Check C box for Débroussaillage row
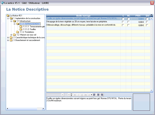 point(123,25)
